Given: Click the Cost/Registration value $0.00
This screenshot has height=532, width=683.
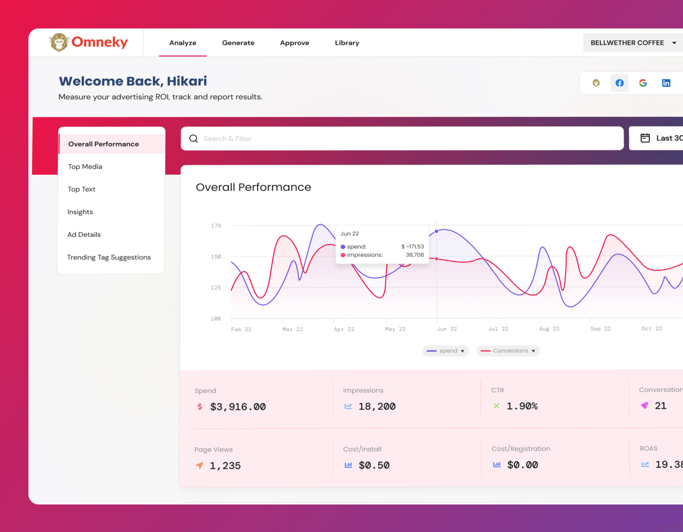Looking at the screenshot, I should point(523,465).
